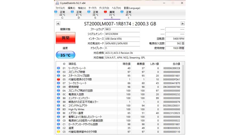The width and height of the screenshot is (240, 135).
Task: Click yellow status icon for attribute C5
Action: pos(58,132)
